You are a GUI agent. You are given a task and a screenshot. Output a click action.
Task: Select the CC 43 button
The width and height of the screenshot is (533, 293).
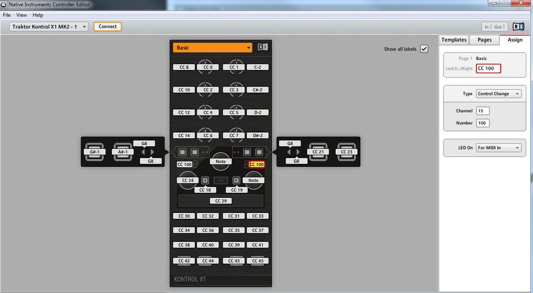pos(234,261)
